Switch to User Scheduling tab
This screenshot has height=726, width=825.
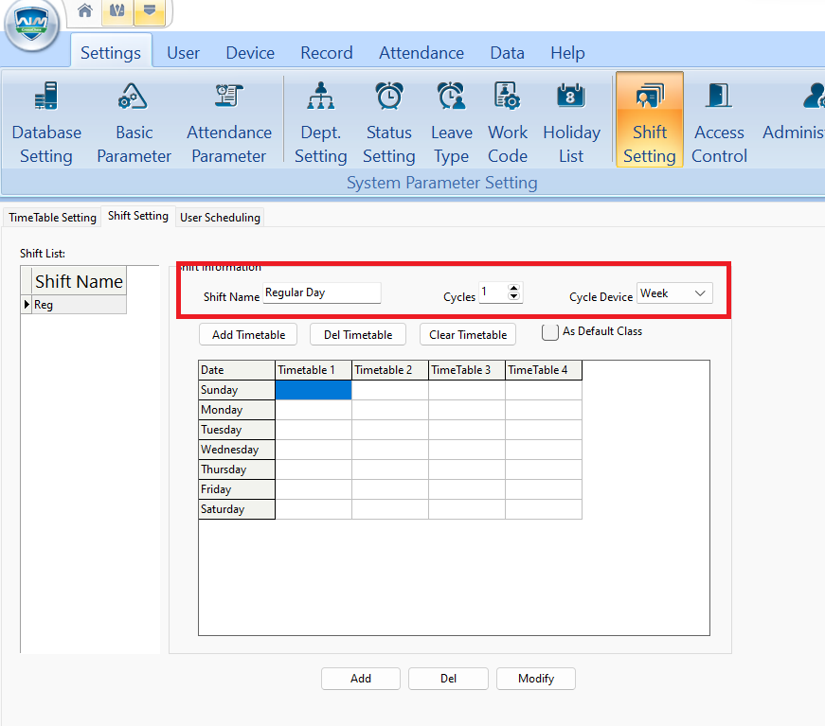[x=220, y=217]
